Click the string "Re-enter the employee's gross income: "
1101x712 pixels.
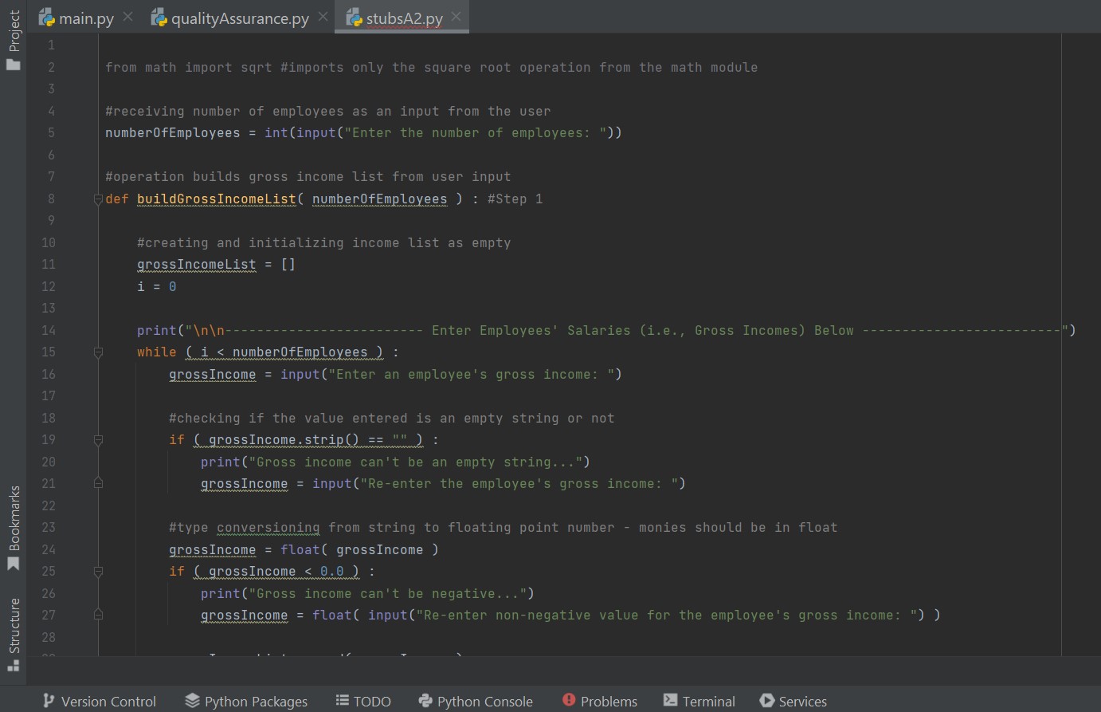519,484
